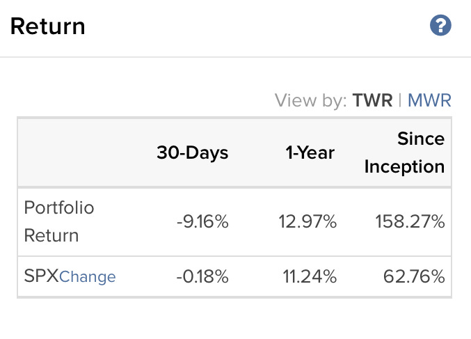Screen dimensions: 471x339
Task: Click the SPX benchmark label
Action: point(41,276)
